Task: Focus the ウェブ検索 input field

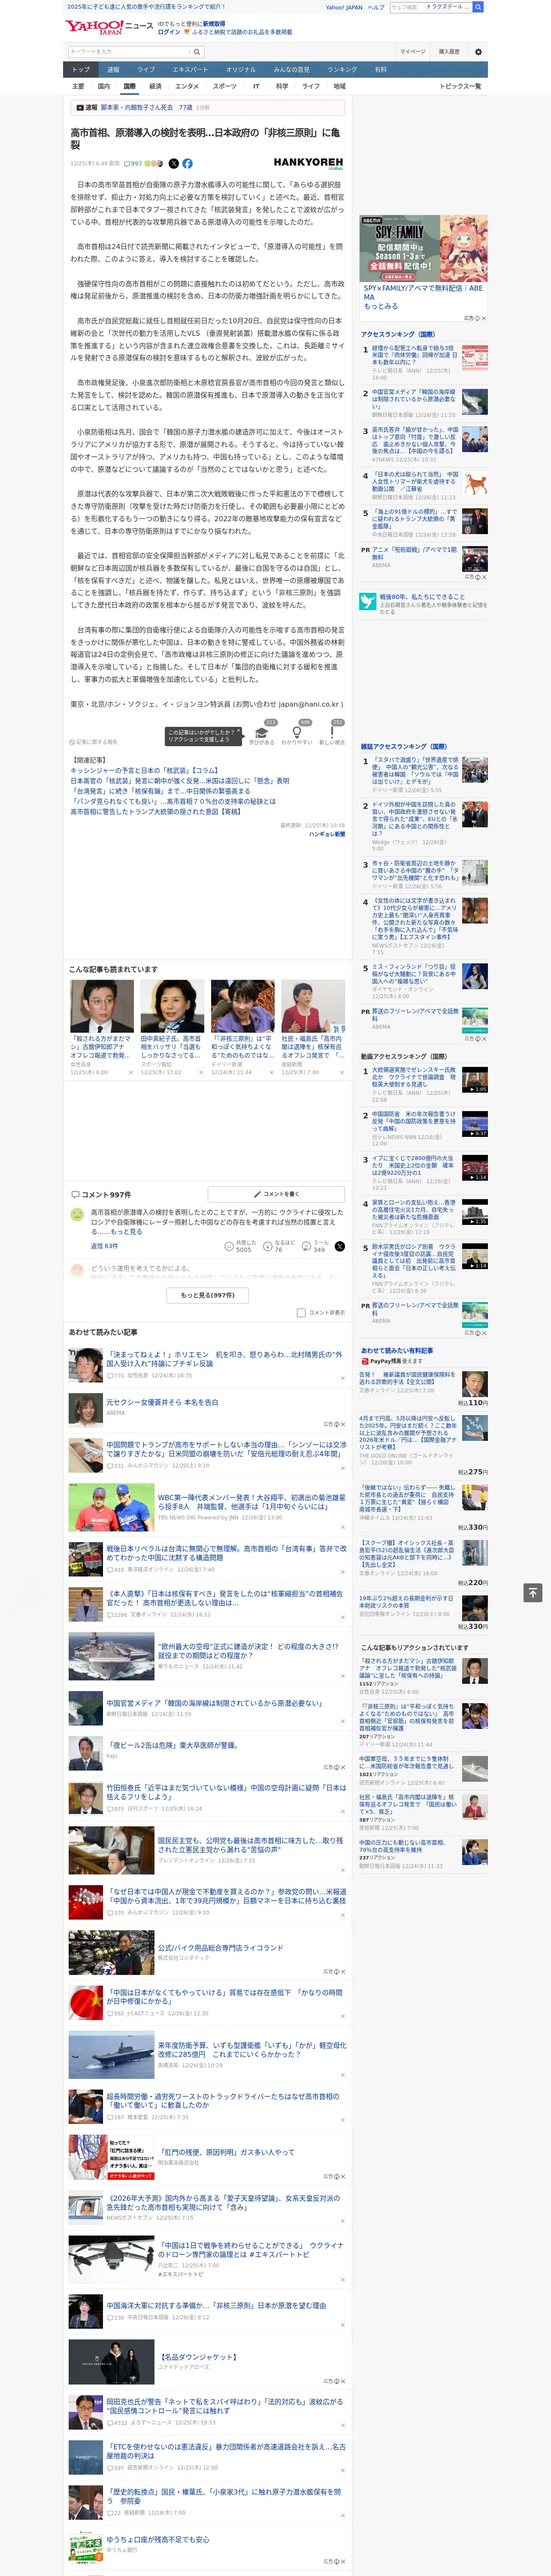Action: click(407, 7)
